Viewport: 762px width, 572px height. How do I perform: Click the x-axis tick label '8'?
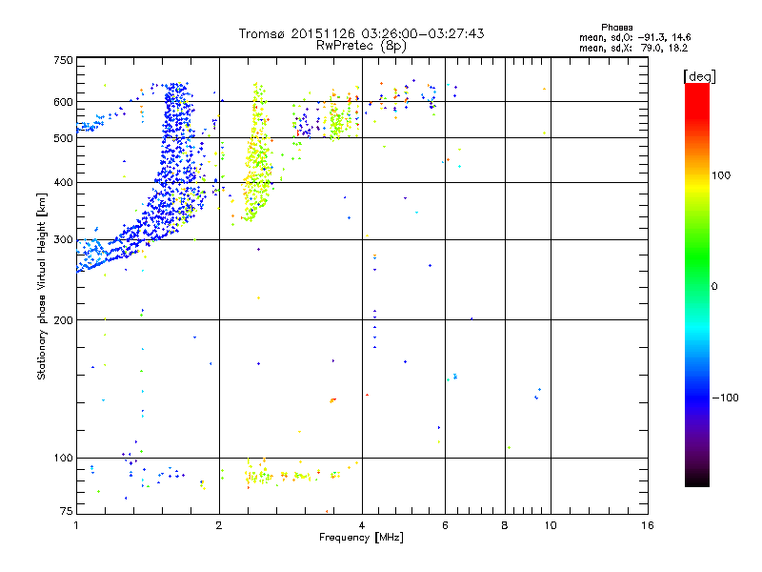pyautogui.click(x=505, y=525)
